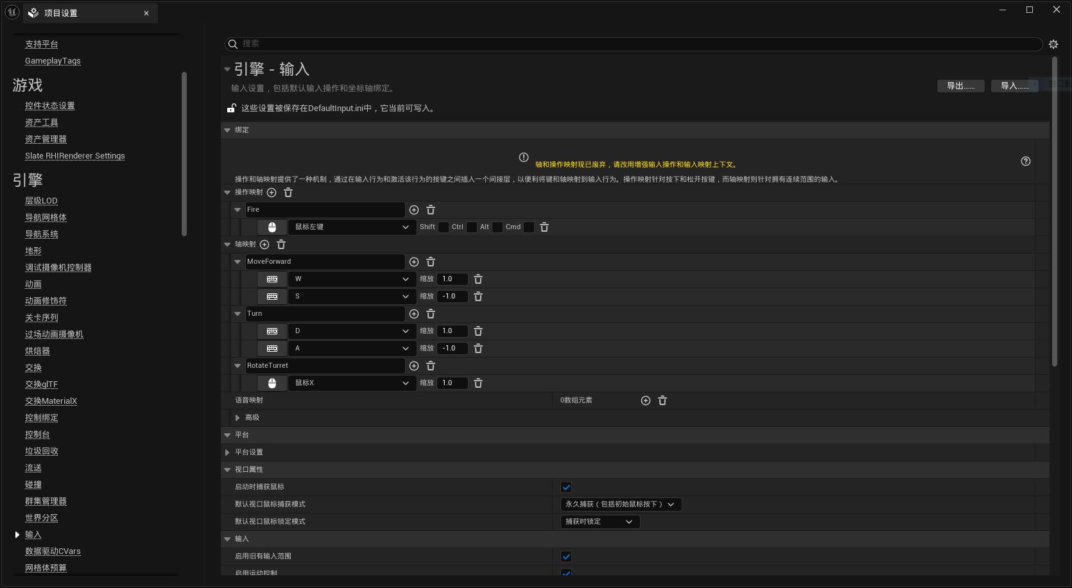1072x588 pixels.
Task: Expand the 平台设置 section
Action: (227, 453)
